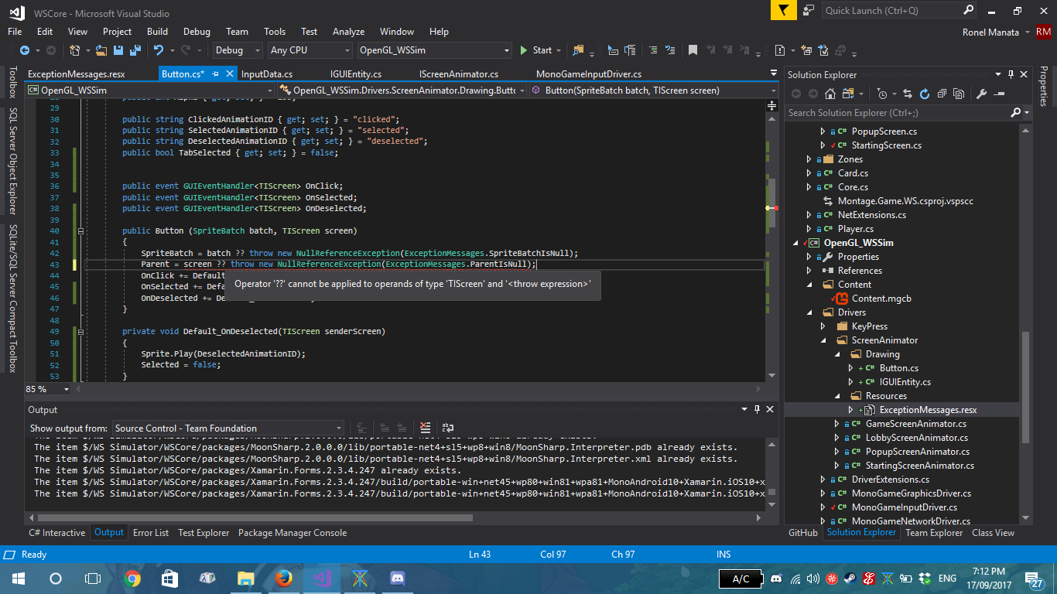Viewport: 1057px width, 594px height.
Task: Click Sync with Active Document in Solution Explorer
Action: click(x=908, y=93)
